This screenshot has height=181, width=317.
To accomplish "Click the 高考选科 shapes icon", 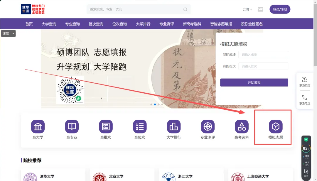I will point(242,126).
